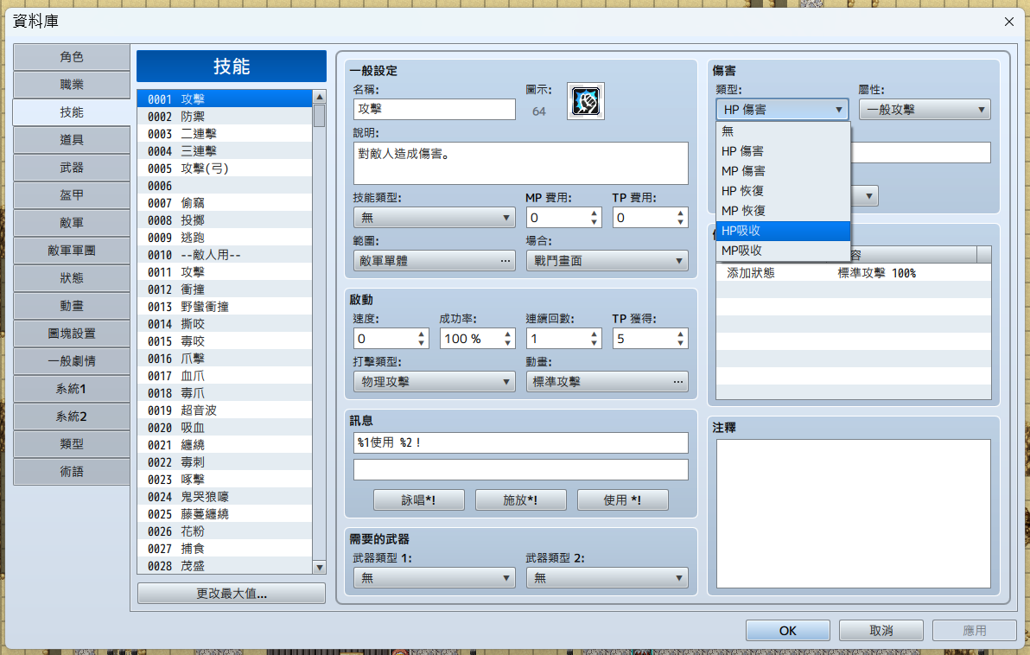Go to the 一般劇情 tab

[x=72, y=360]
